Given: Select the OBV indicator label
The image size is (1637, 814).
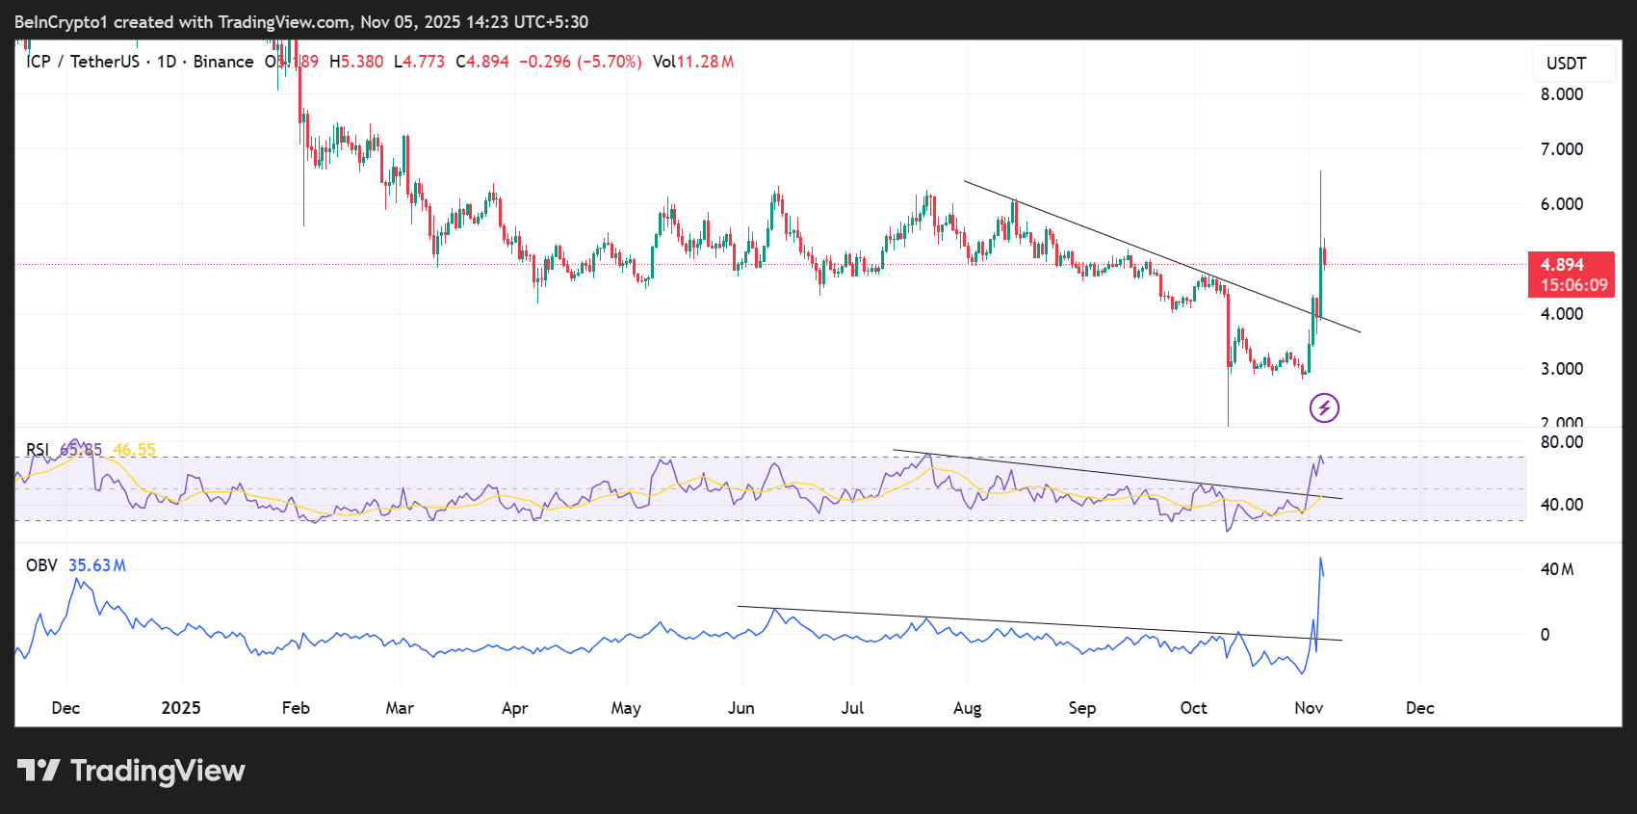Looking at the screenshot, I should coord(41,565).
